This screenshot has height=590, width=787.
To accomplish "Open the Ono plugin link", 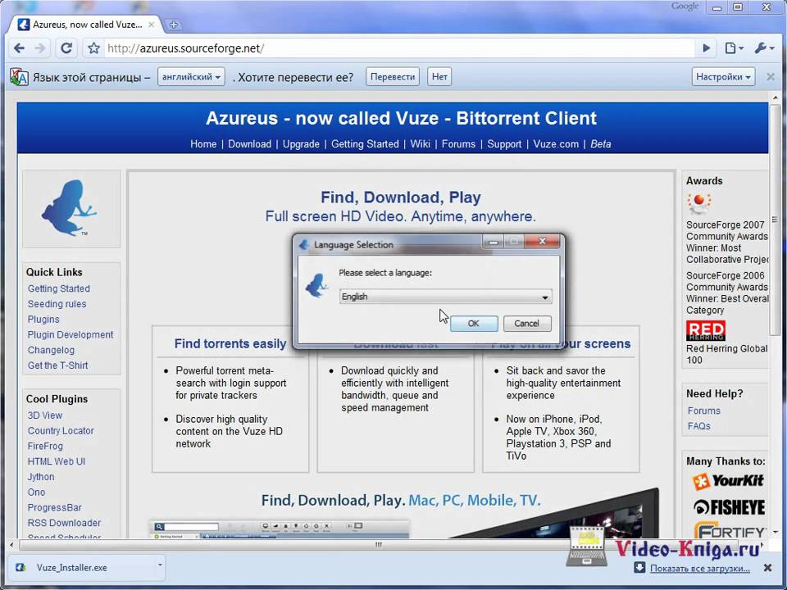I will (36, 492).
